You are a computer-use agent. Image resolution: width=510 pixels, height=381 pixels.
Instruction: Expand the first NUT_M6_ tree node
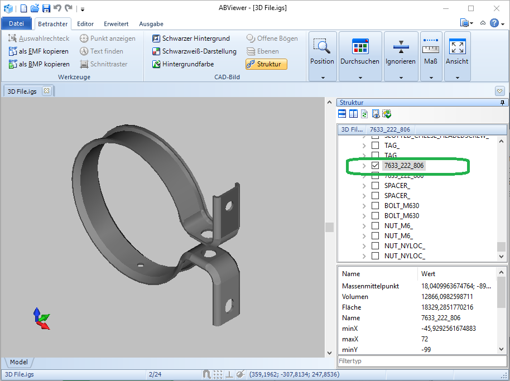coord(365,226)
